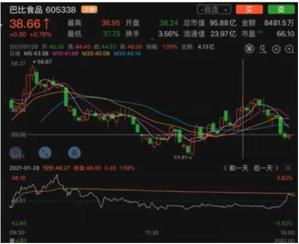Screen dimensions: 299x244
Task: Click the 均价:46.27 average price label
Action: (57, 168)
